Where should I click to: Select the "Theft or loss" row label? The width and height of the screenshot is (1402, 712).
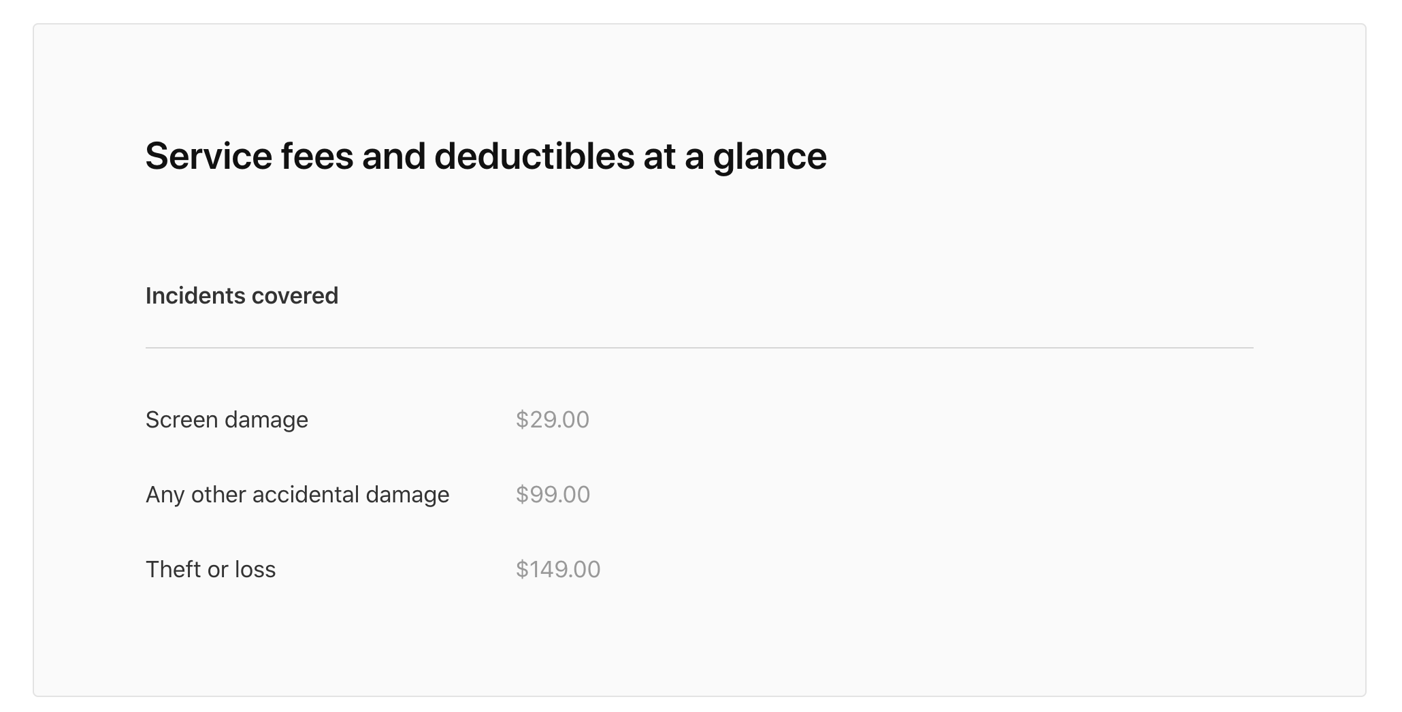[x=210, y=570]
